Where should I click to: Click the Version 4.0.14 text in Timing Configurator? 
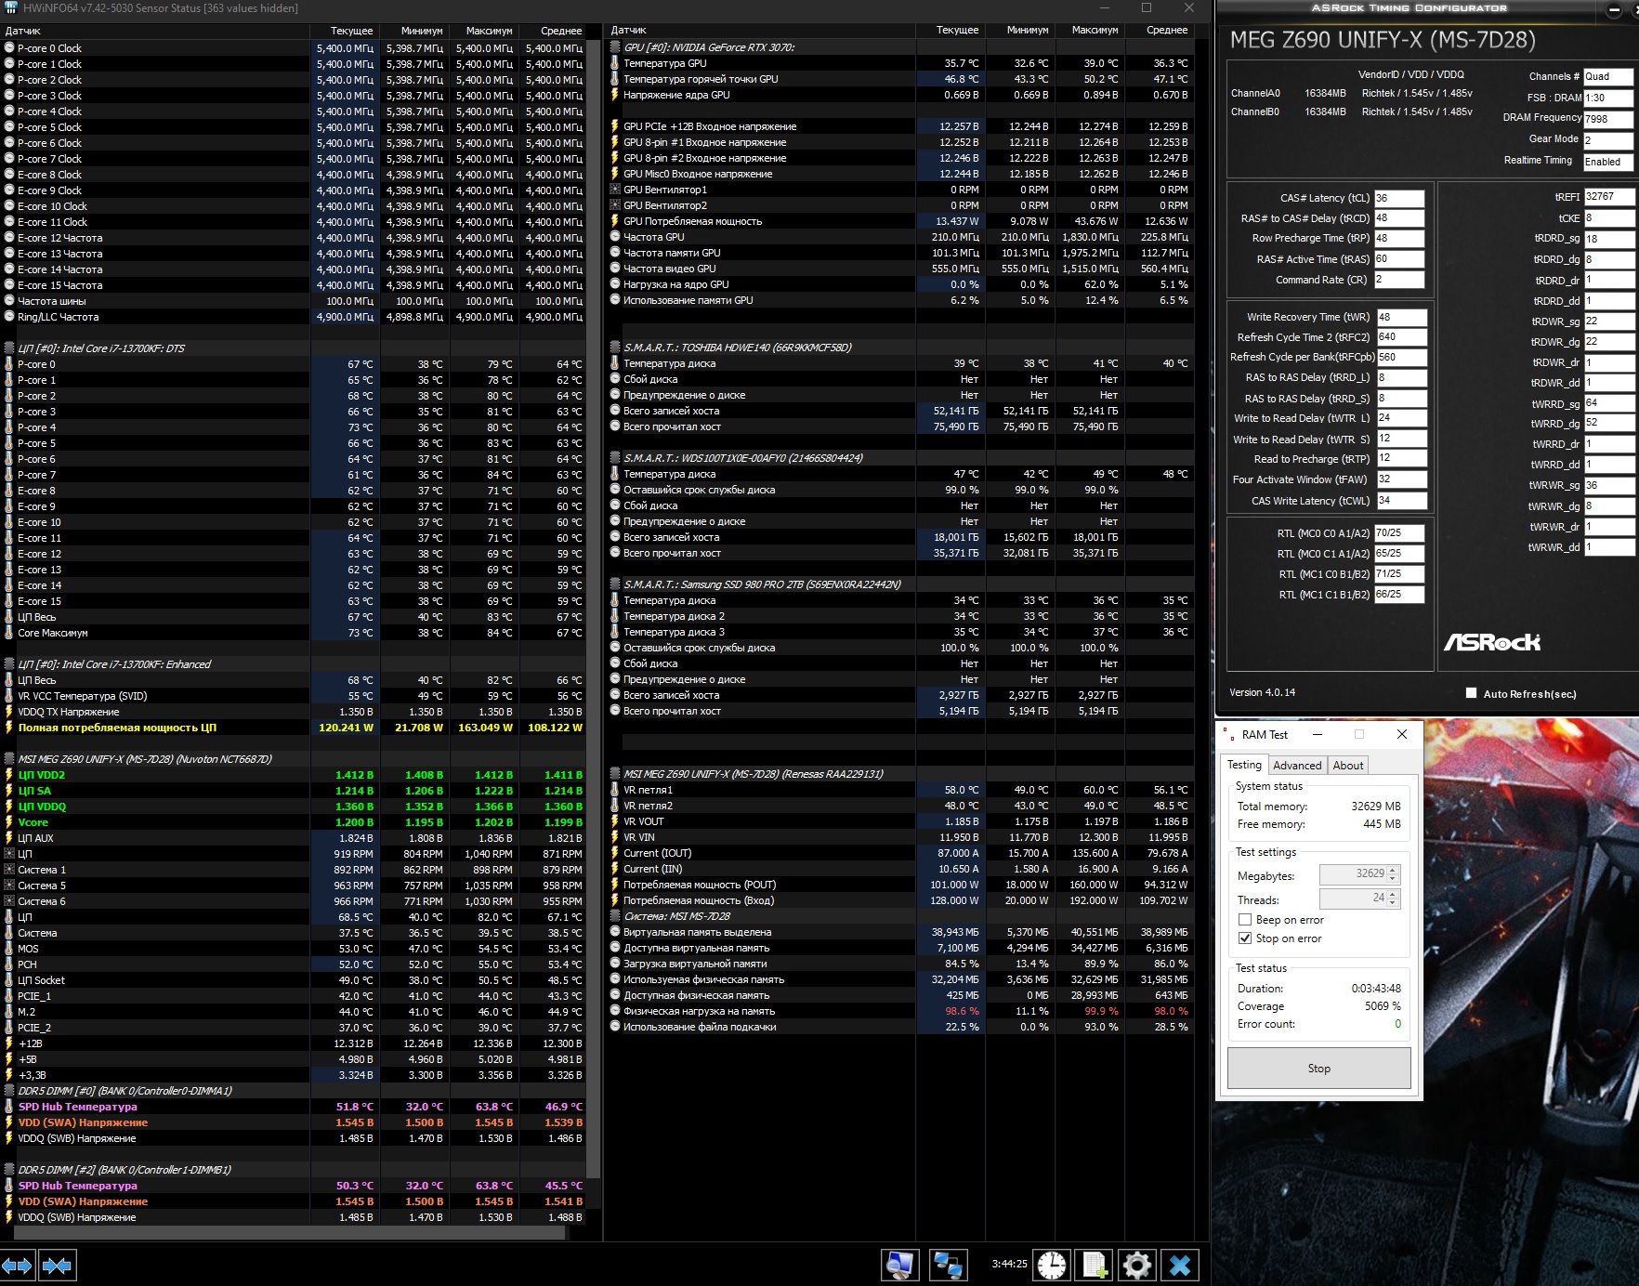point(1262,692)
